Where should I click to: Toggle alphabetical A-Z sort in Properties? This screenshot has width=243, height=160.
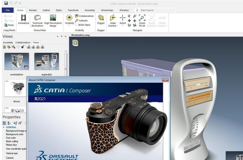pos(9,123)
